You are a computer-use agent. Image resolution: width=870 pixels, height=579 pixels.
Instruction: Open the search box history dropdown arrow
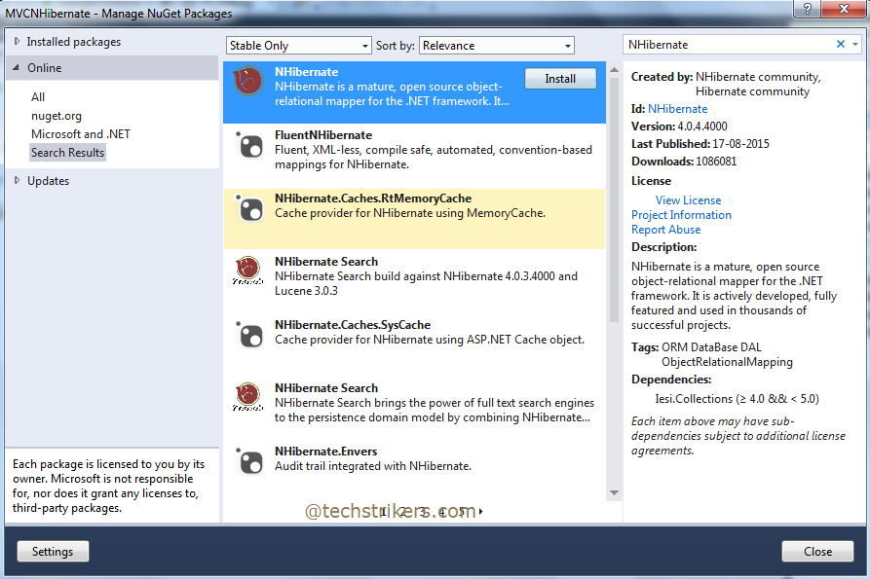pyautogui.click(x=855, y=45)
